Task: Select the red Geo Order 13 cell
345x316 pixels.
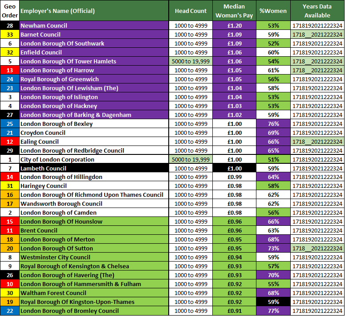Action: click(x=9, y=70)
